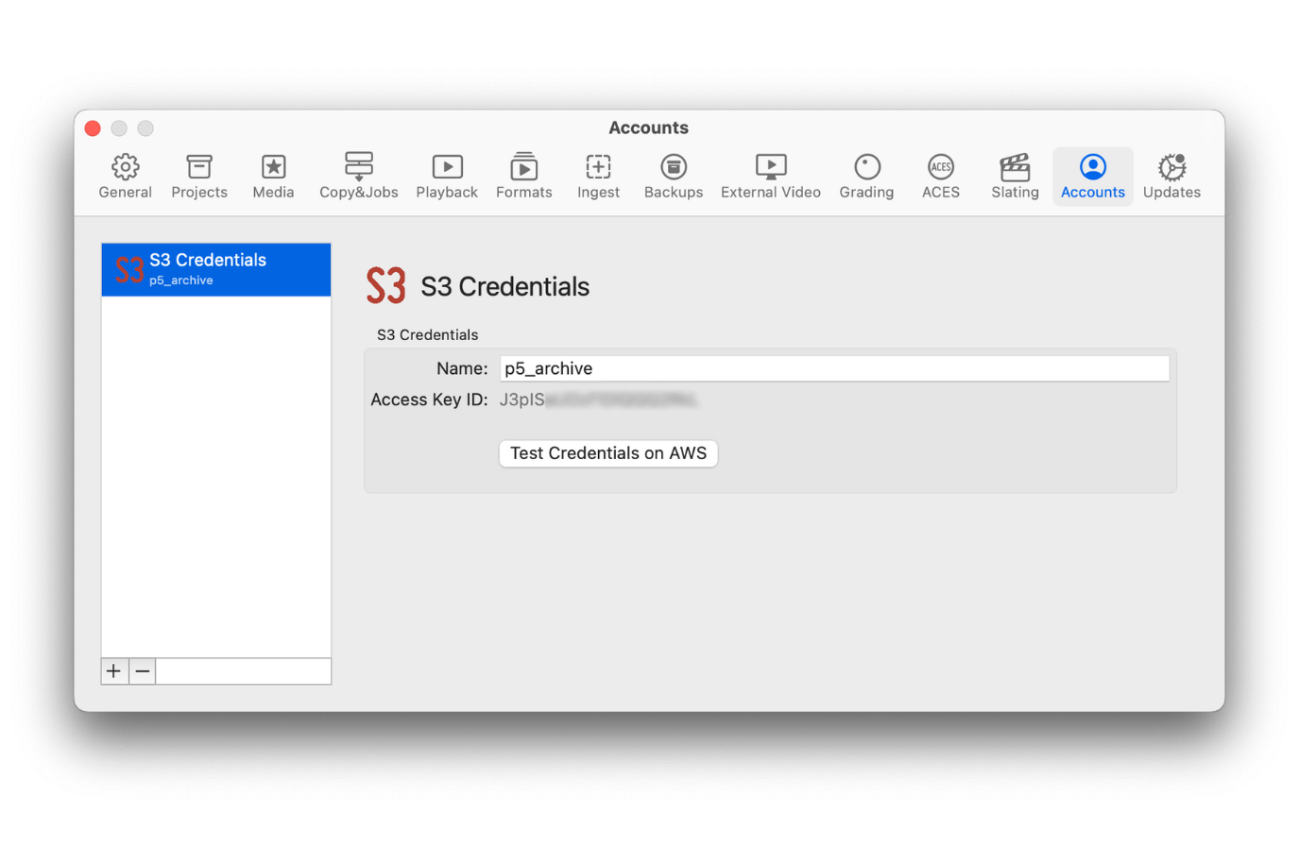Open Playback preferences
This screenshot has height=850, width=1299.
coord(447,177)
